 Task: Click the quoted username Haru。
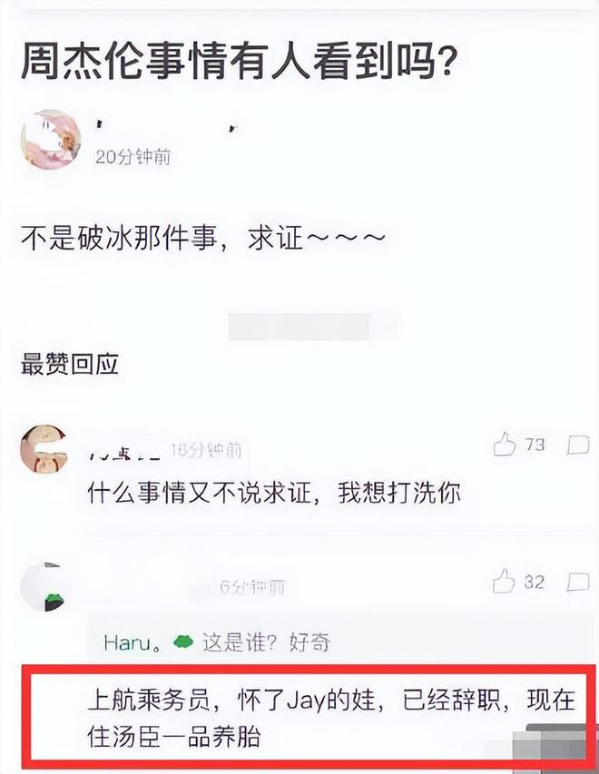(132, 642)
